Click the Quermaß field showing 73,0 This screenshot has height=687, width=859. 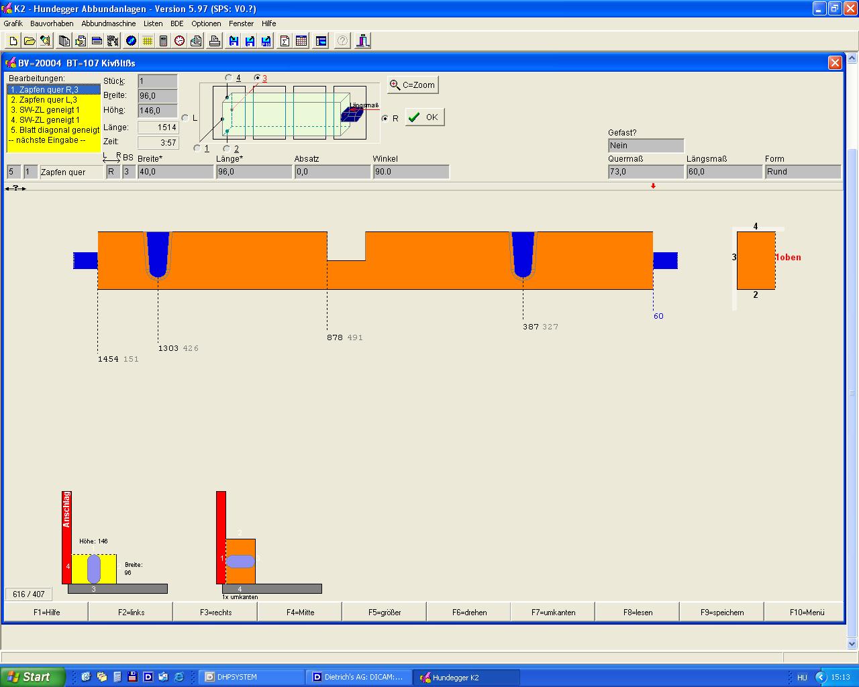[646, 172]
